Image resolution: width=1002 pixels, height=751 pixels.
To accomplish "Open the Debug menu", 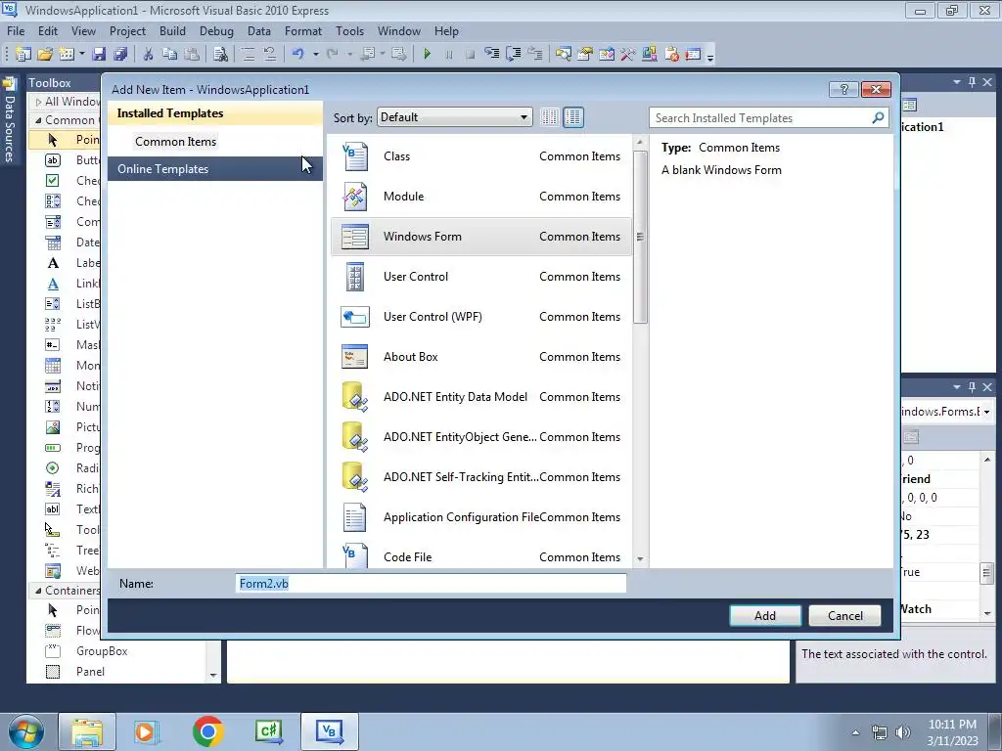I will point(216,31).
